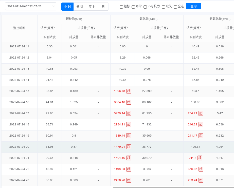
Task: Enable the 异常 checkbox
Action: [x=133, y=7]
